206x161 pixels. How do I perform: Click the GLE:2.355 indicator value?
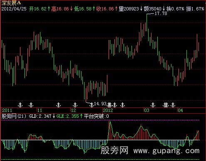pyautogui.click(x=68, y=116)
